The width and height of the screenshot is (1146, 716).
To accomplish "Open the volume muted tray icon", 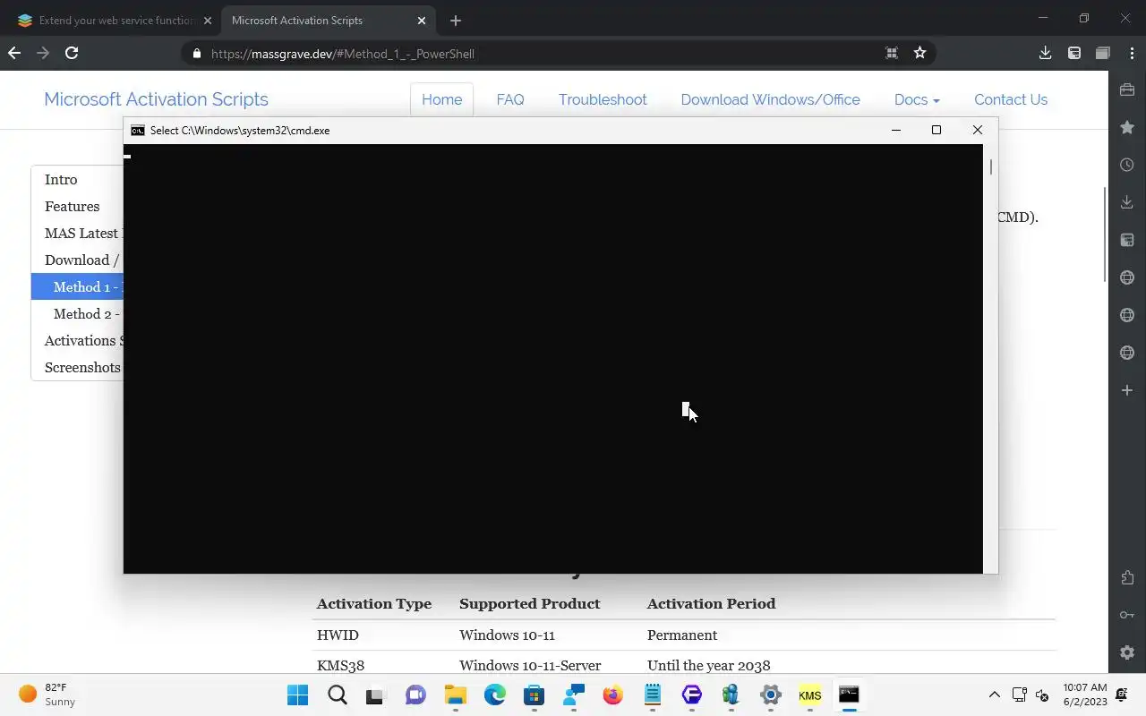I will tap(1042, 695).
